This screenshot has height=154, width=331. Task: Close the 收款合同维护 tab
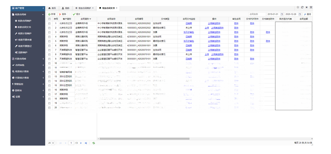93,8
